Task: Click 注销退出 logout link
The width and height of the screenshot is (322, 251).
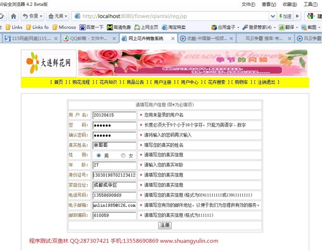Action: (x=267, y=82)
